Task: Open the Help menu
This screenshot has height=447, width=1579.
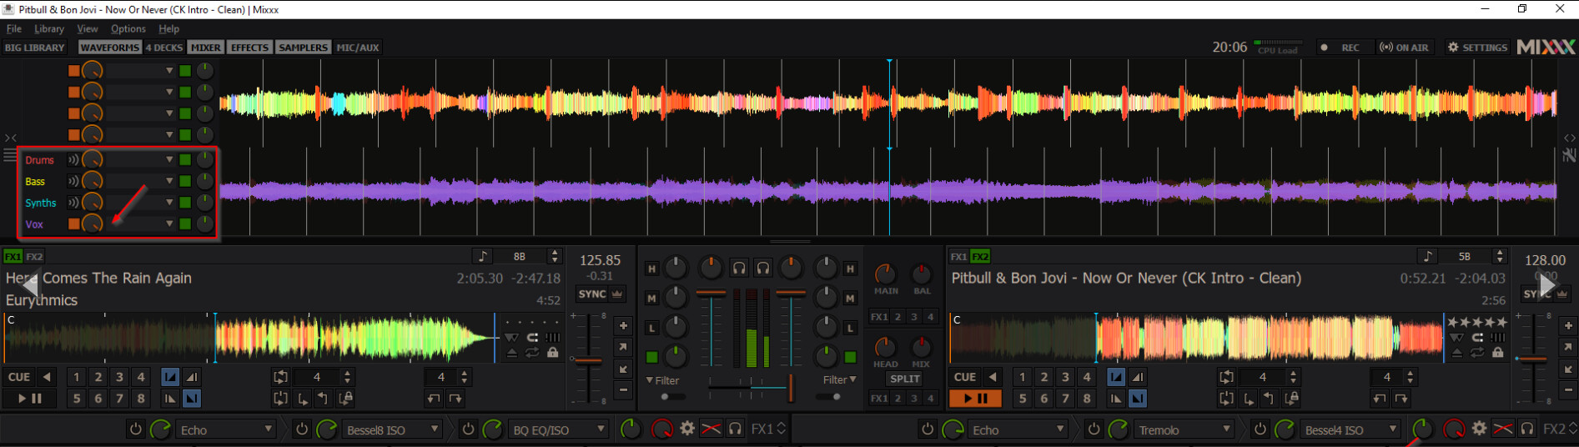Action: coord(169,28)
